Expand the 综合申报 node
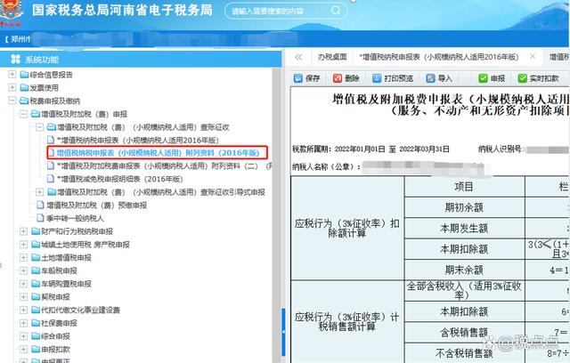This screenshot has height=363, width=570. point(23,335)
